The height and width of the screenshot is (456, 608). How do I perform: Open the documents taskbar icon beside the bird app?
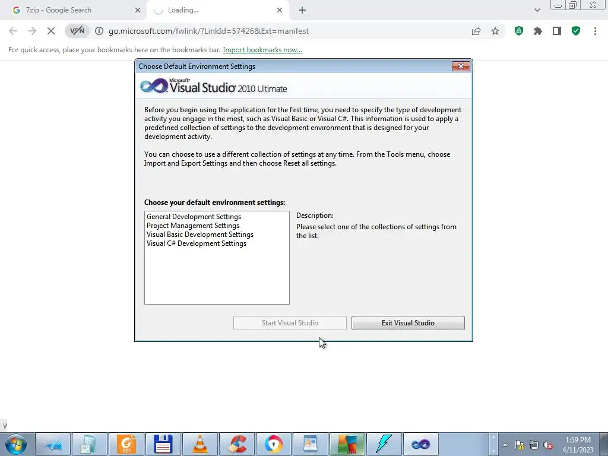click(90, 444)
